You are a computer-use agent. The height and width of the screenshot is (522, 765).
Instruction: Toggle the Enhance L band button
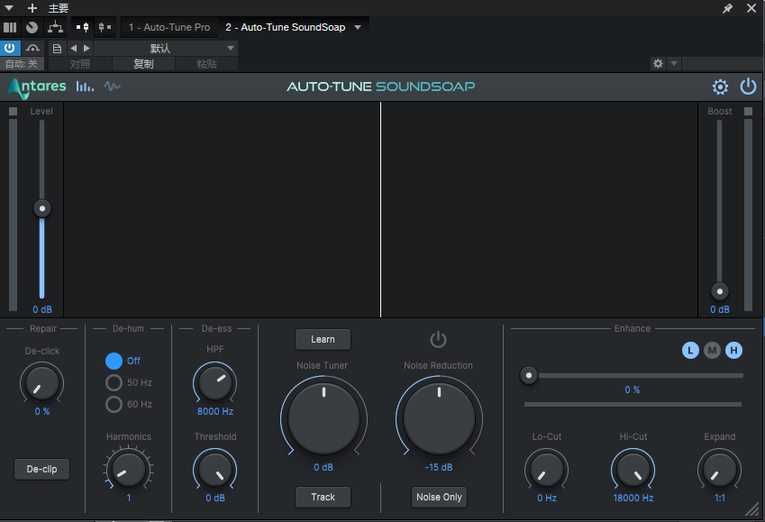coord(690,350)
